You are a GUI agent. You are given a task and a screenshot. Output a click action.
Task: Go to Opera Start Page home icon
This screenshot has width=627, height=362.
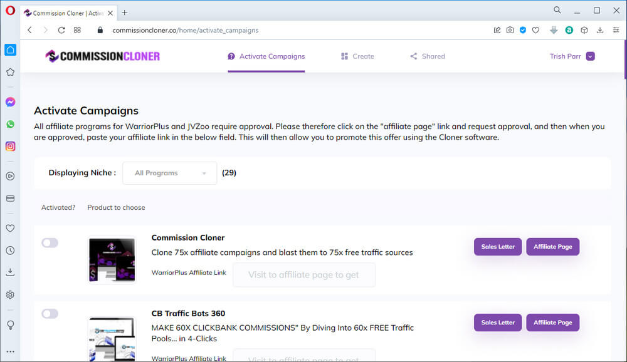[x=11, y=50]
